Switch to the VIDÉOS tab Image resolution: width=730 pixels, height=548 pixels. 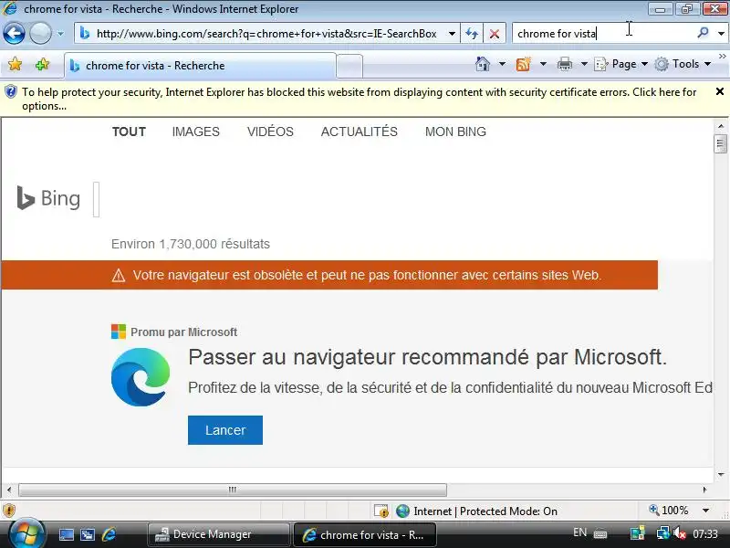click(x=270, y=132)
